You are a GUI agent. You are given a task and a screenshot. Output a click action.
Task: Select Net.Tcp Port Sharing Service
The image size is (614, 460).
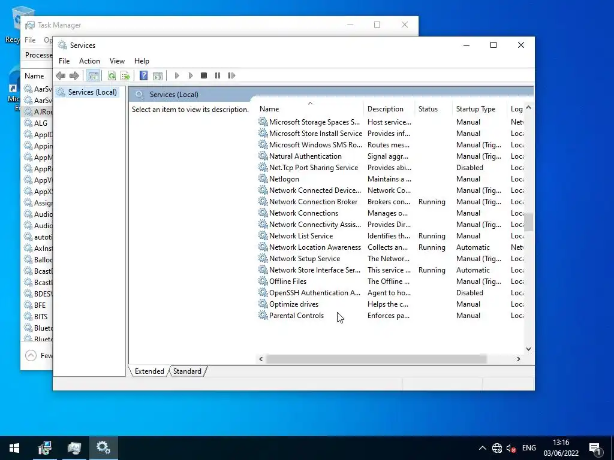click(x=391, y=168)
